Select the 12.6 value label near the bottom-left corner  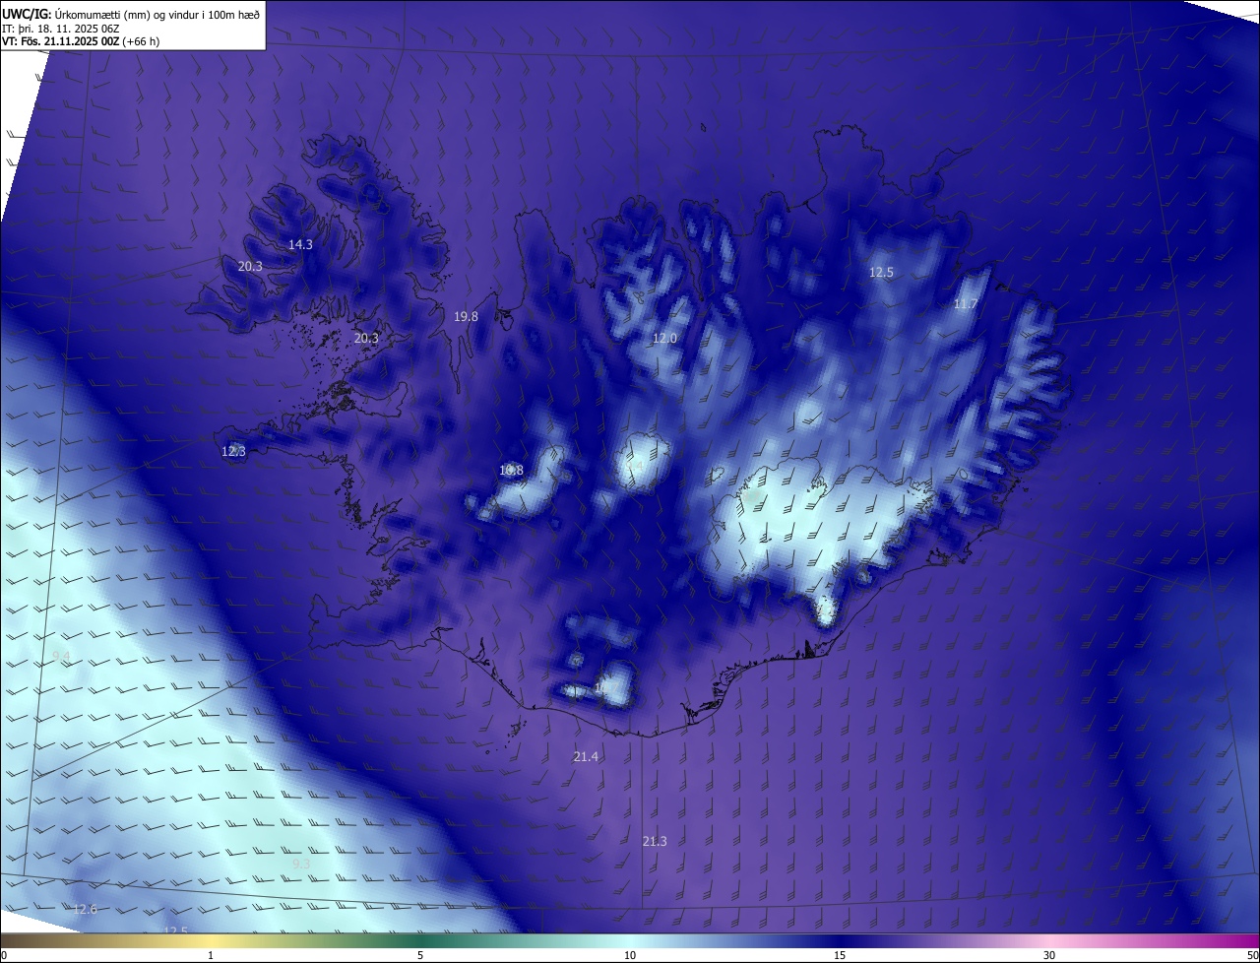click(x=86, y=909)
